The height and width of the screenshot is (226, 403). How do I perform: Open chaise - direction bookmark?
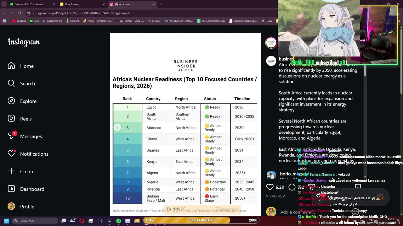[97, 21]
